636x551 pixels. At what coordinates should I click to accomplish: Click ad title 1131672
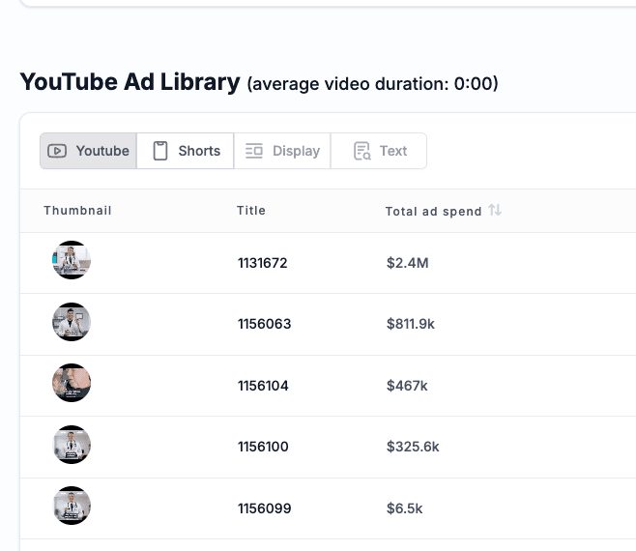(263, 263)
